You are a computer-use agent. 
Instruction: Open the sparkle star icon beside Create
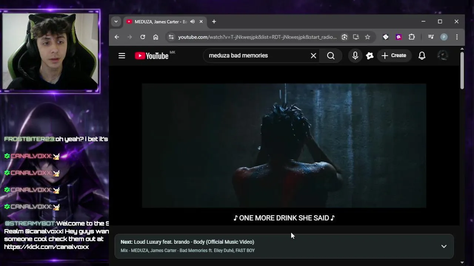pos(370,56)
